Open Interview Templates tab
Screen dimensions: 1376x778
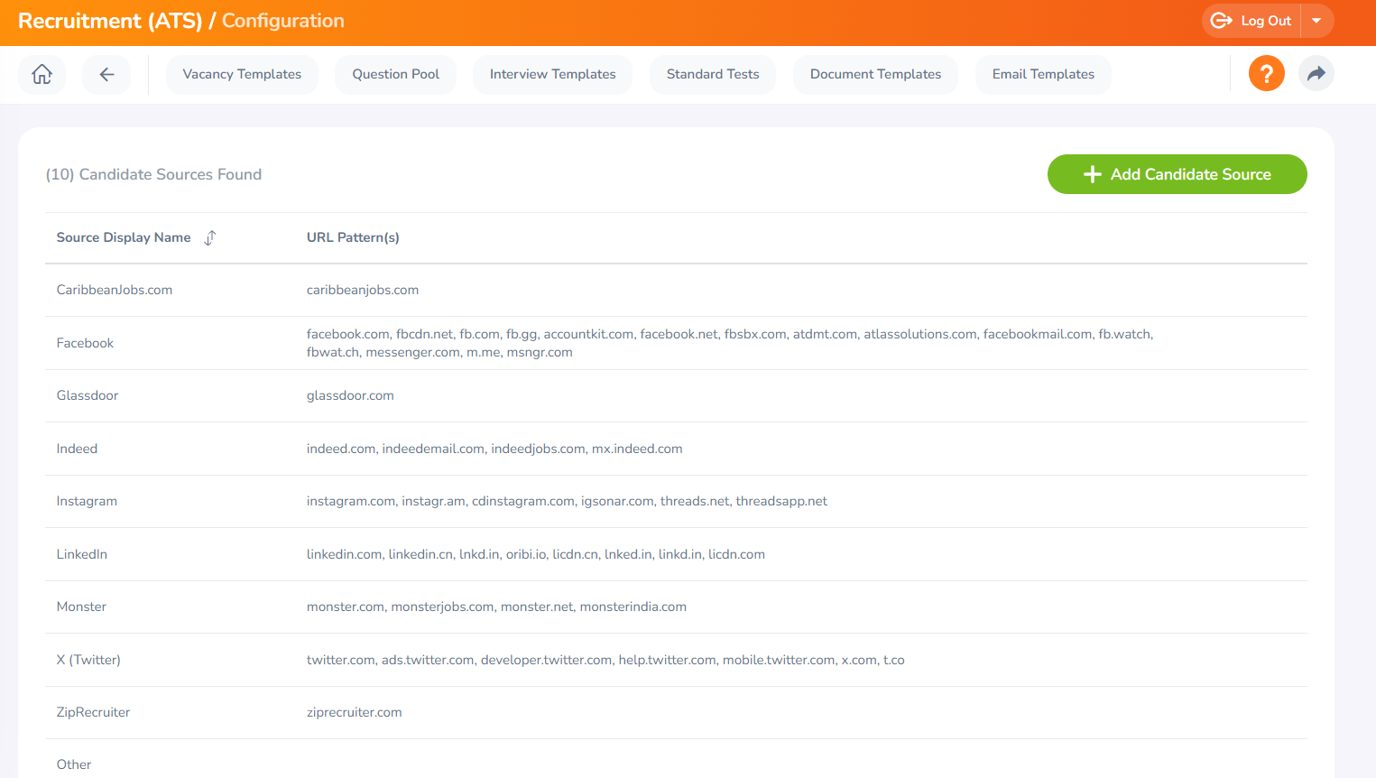[x=552, y=74]
